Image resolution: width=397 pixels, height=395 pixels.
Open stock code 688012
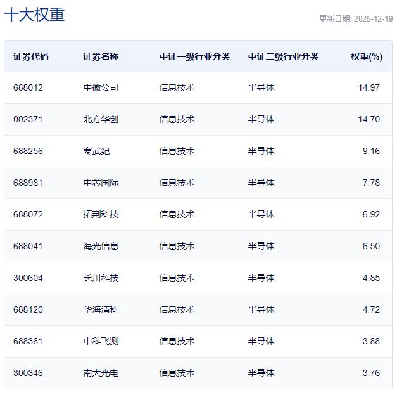(28, 87)
